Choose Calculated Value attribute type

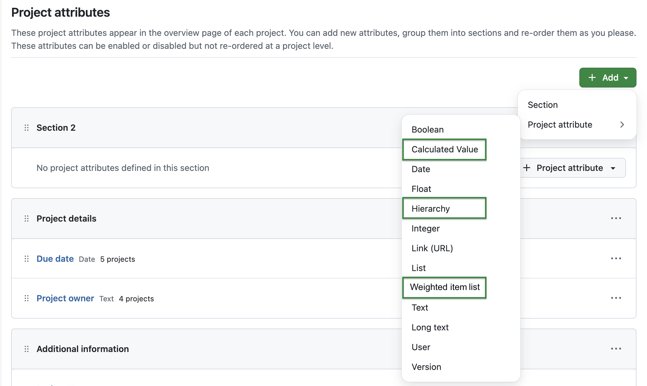click(444, 149)
